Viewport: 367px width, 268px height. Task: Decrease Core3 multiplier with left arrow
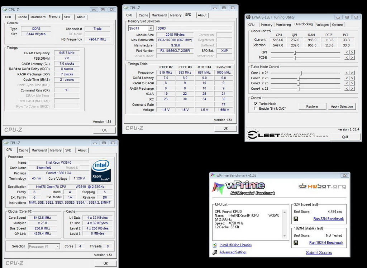click(x=347, y=83)
